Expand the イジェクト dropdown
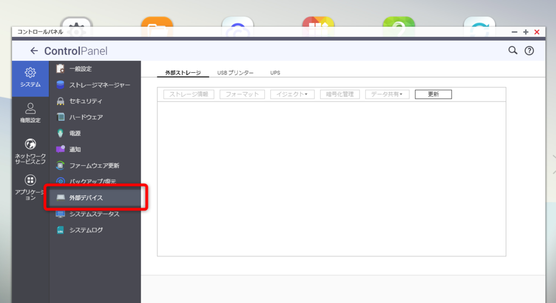This screenshot has width=556, height=303. [x=292, y=94]
